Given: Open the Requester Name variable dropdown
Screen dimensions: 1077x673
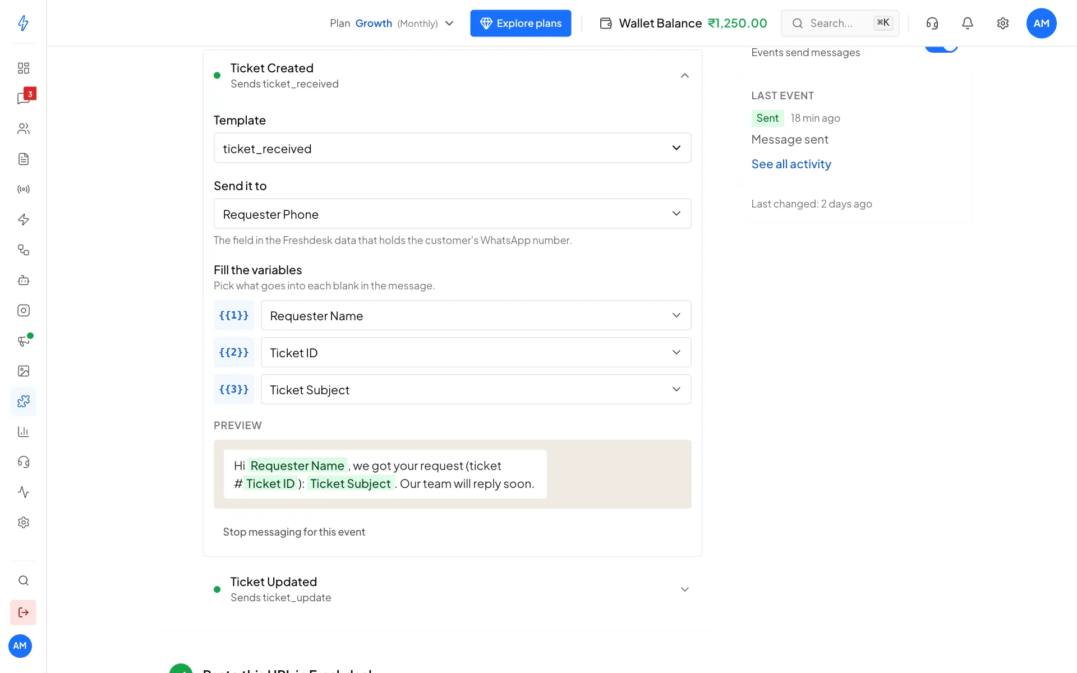Looking at the screenshot, I should pyautogui.click(x=476, y=315).
